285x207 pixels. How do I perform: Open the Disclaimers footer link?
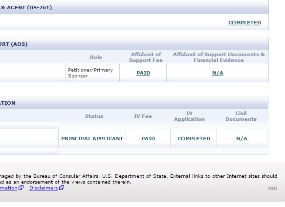tap(44, 188)
